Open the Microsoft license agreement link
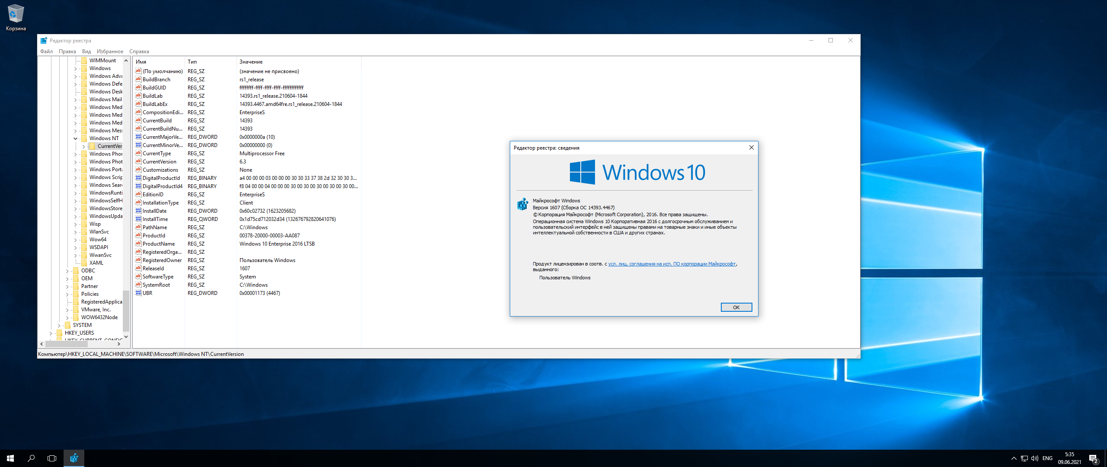This screenshot has height=467, width=1107. click(x=672, y=264)
